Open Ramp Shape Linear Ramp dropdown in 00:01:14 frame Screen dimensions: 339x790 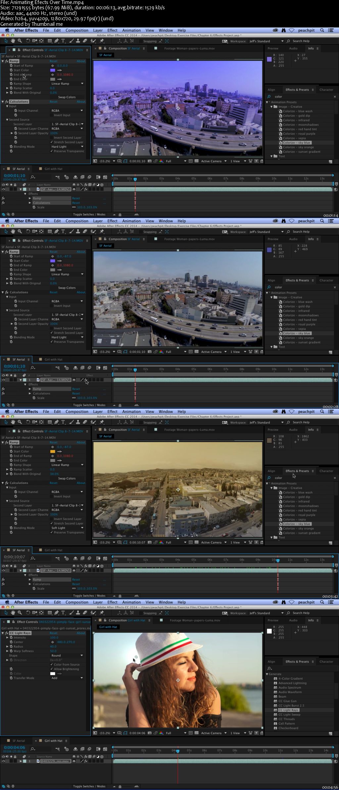point(67,84)
